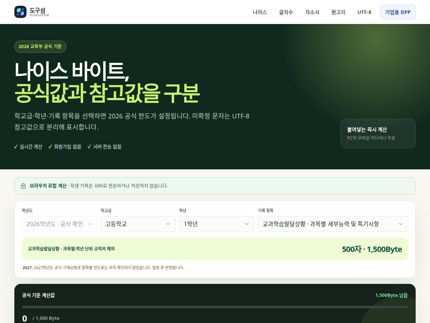The image size is (430, 323).
Task: Select the UTF-8 nav item
Action: click(x=364, y=12)
